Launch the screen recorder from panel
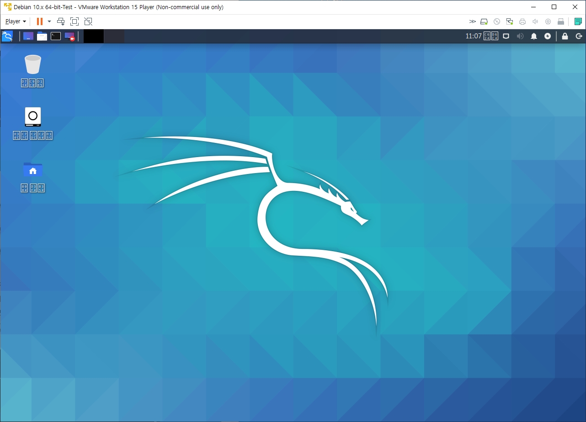 [x=69, y=36]
